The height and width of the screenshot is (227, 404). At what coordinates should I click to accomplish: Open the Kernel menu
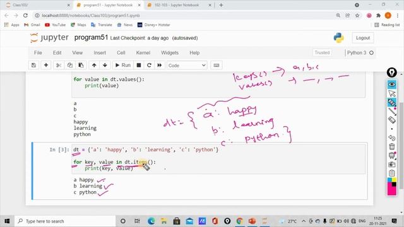tap(143, 53)
